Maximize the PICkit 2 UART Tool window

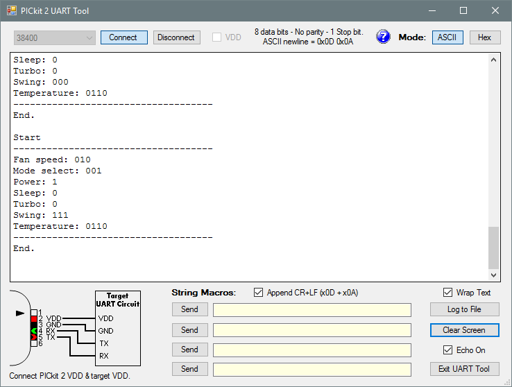463,11
